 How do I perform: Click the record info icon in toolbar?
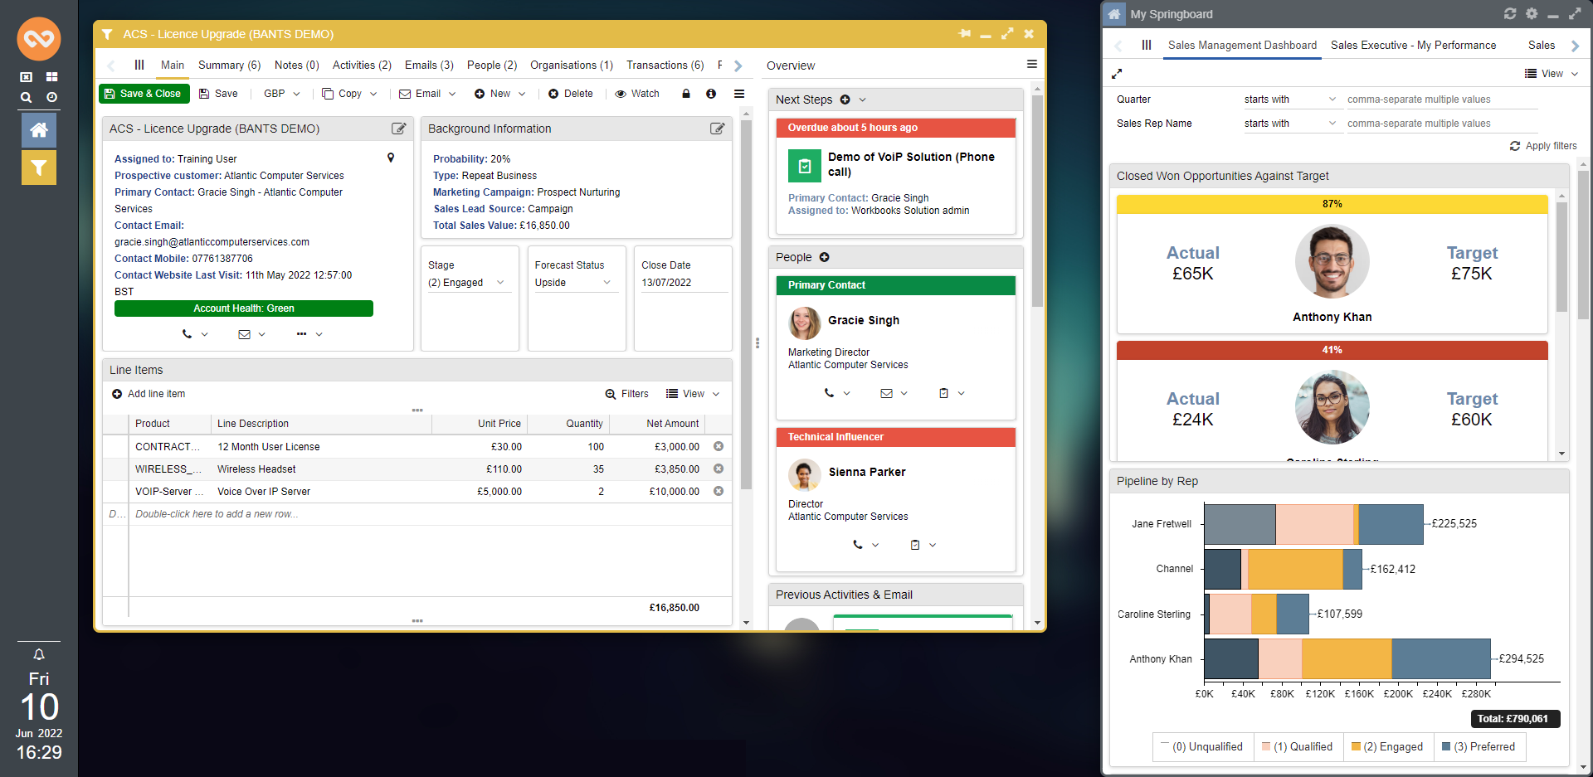711,94
